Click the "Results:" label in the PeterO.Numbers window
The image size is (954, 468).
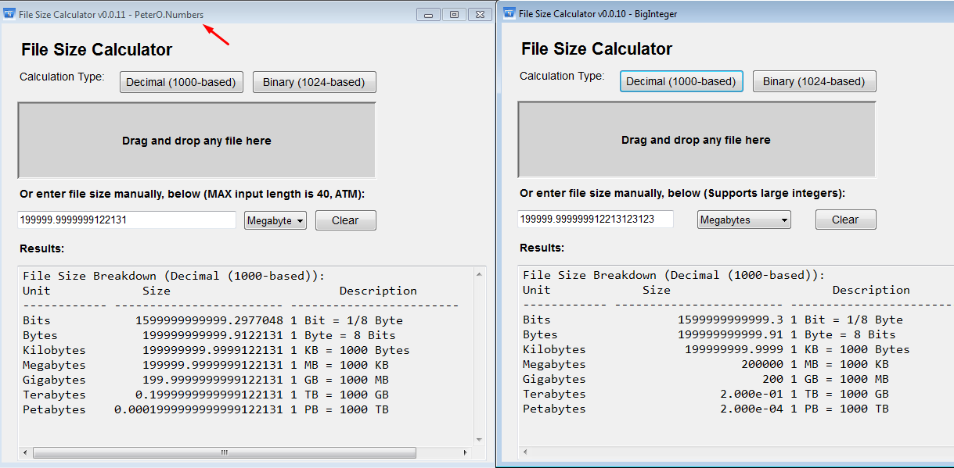pos(42,248)
